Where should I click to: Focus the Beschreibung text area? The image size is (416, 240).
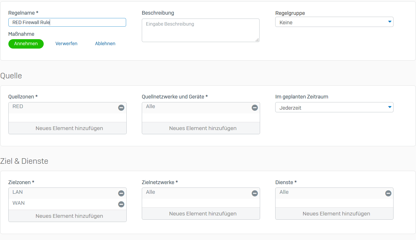tap(200, 30)
